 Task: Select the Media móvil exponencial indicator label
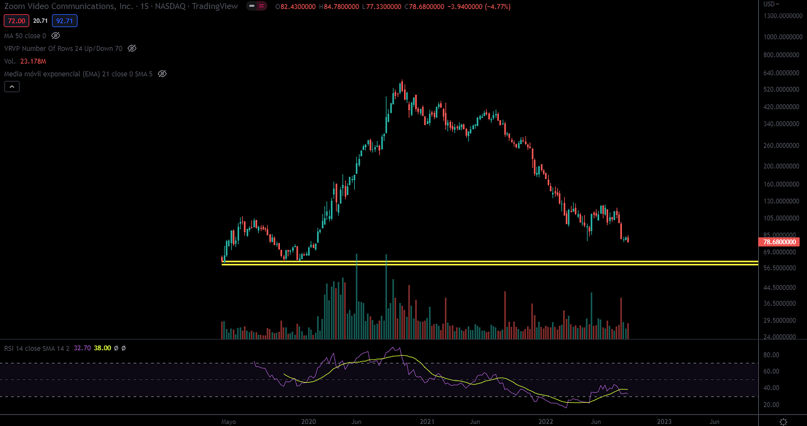[x=79, y=73]
